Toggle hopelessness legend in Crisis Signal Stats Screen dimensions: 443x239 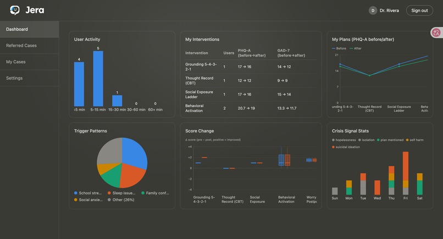coord(344,140)
